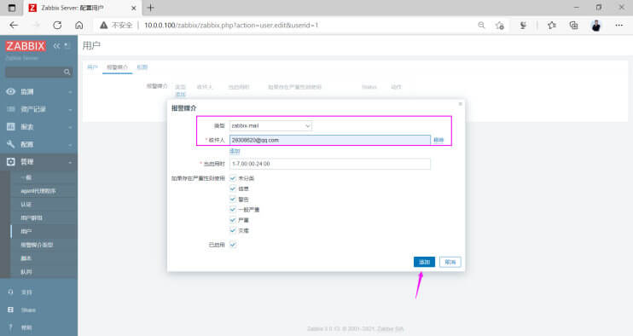This screenshot has width=633, height=336.
Task: Toggle the Warning severity checkbox
Action: click(x=233, y=199)
